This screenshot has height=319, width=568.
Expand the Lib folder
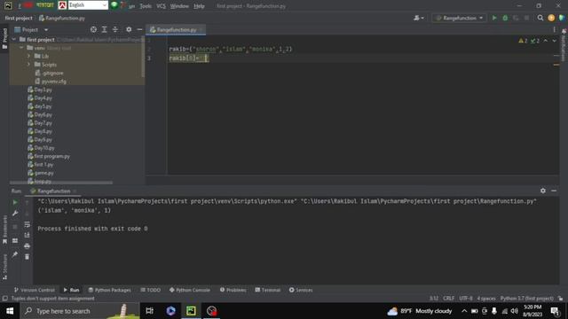coord(28,56)
